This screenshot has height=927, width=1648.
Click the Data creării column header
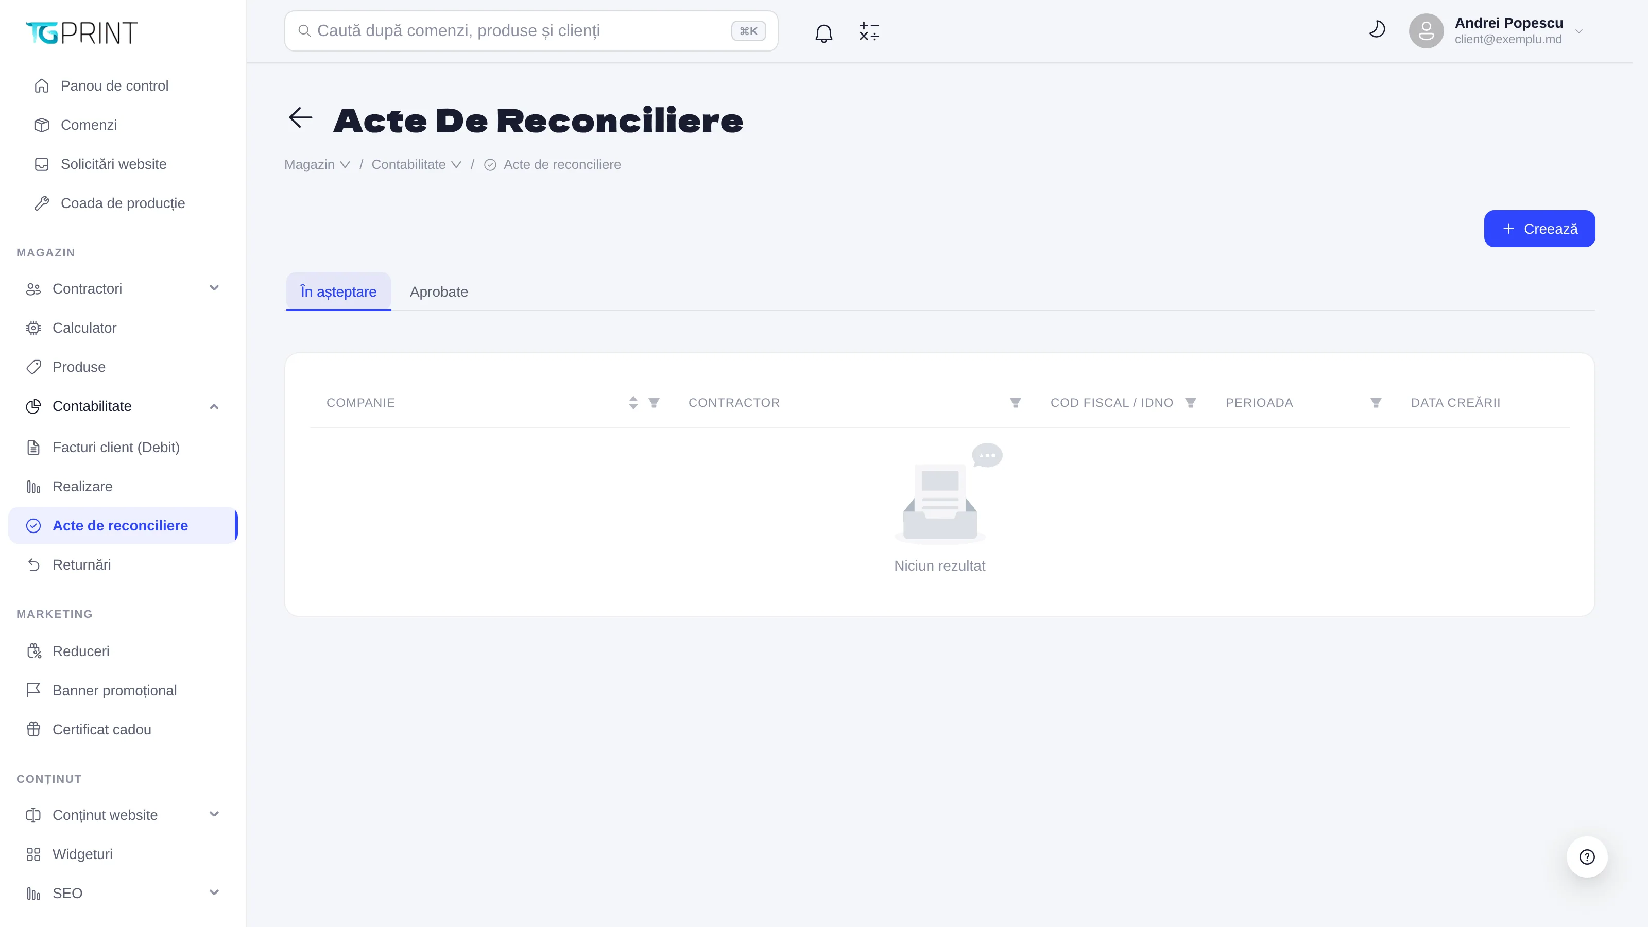(x=1455, y=402)
